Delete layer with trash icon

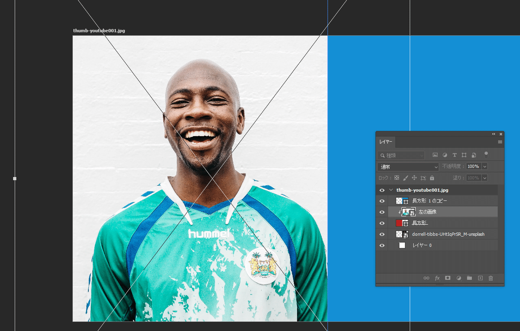pos(491,278)
